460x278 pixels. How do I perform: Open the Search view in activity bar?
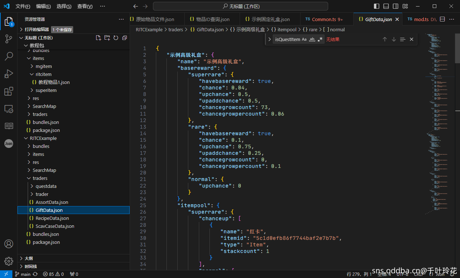click(x=9, y=56)
